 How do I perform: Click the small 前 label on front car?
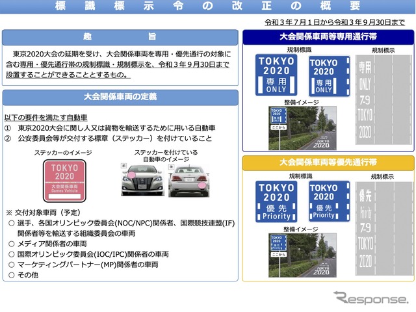pos(123,166)
